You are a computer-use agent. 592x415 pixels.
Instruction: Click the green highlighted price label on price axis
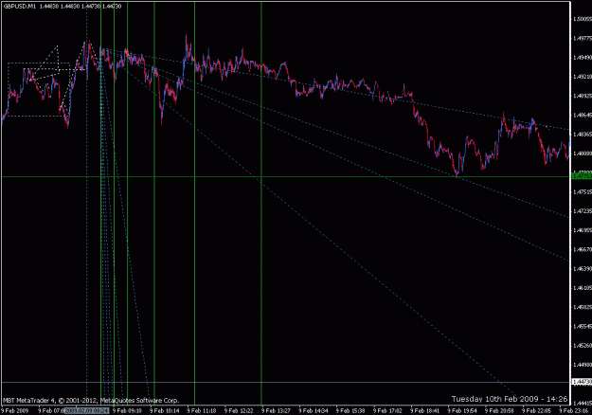click(x=582, y=176)
